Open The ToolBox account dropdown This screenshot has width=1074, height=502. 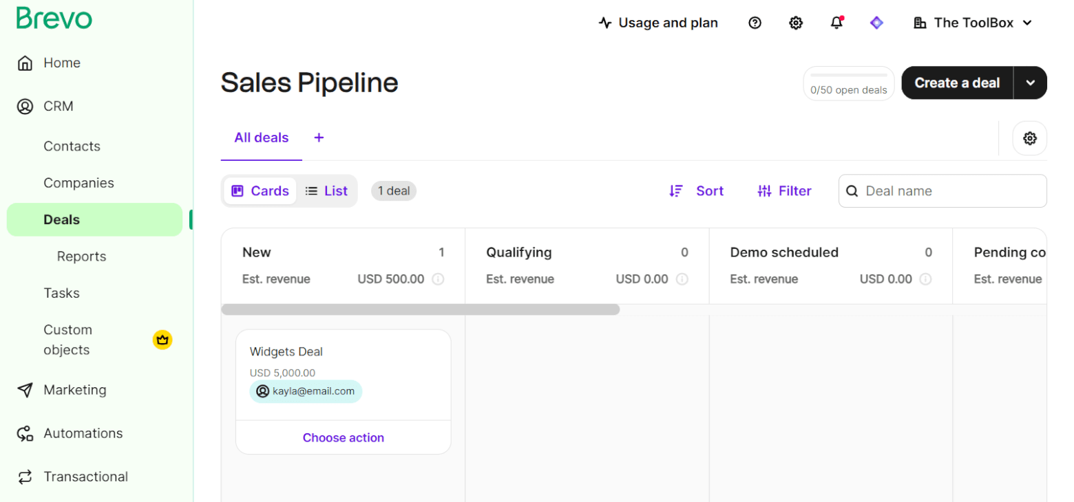click(x=973, y=23)
